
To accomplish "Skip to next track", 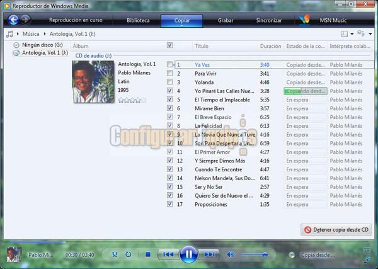I will point(209,255).
